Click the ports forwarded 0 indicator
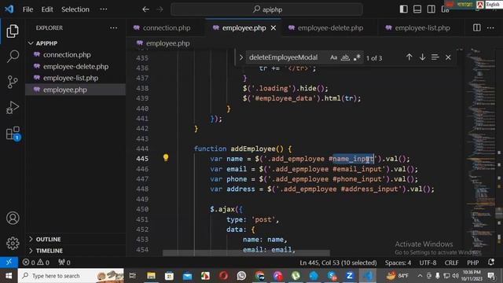503x283 pixels. pyautogui.click(x=64, y=263)
